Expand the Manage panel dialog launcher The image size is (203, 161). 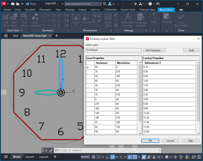[146, 31]
